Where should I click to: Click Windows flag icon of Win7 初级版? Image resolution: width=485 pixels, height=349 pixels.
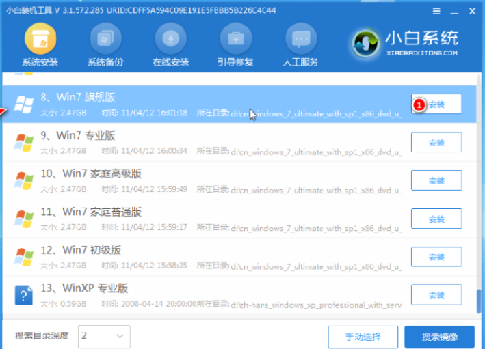pos(24,257)
